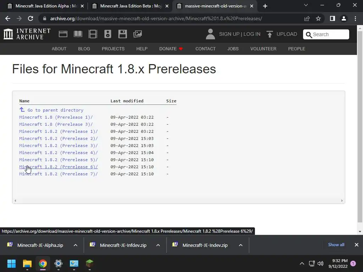This screenshot has height=272, width=363.
Task: Open the Software floppy disk icon
Action: [x=122, y=34]
